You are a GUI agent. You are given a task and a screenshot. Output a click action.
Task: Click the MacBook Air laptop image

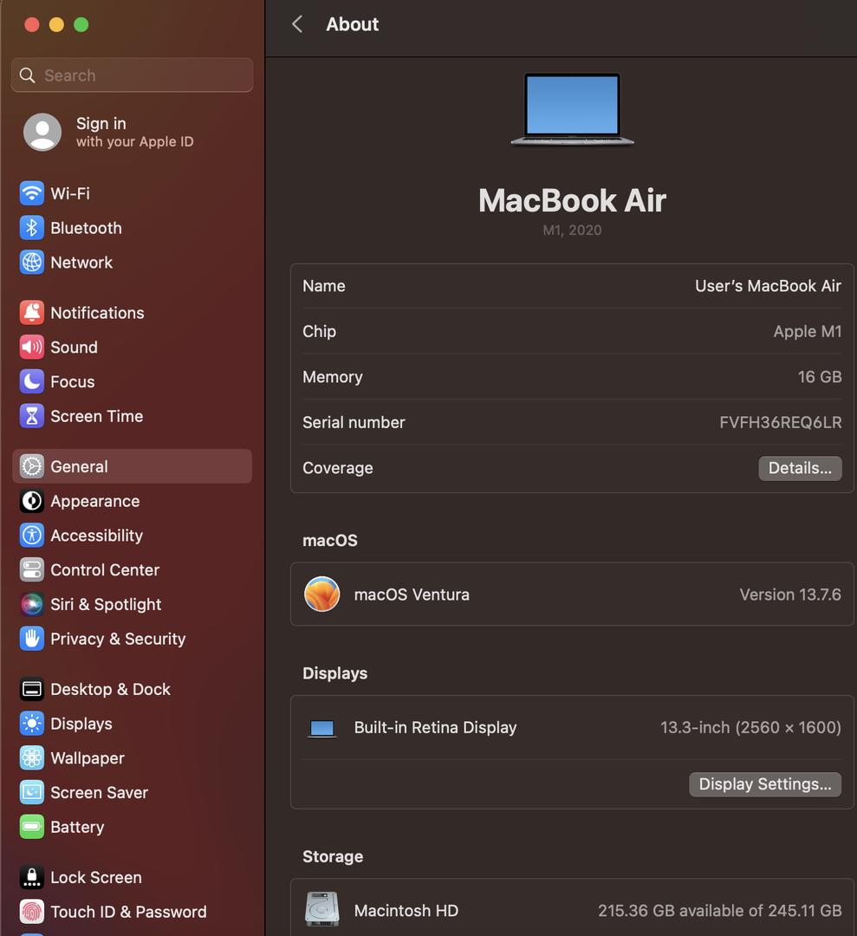[x=572, y=109]
